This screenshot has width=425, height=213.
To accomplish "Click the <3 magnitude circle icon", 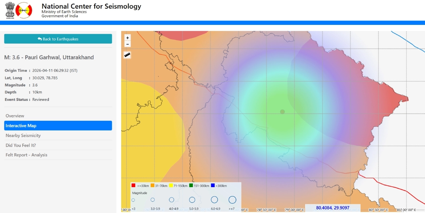I will [133, 200].
